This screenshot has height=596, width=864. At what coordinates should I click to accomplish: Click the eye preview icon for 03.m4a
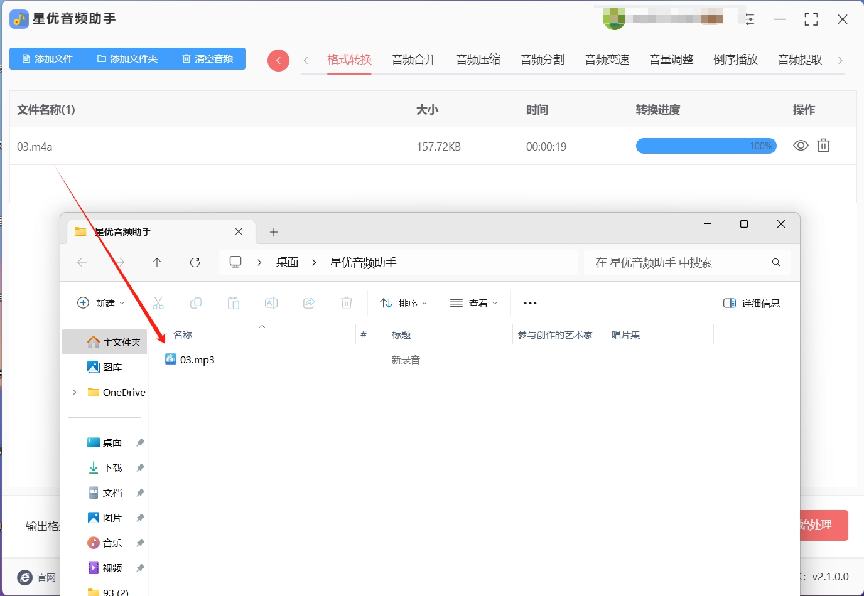[801, 146]
